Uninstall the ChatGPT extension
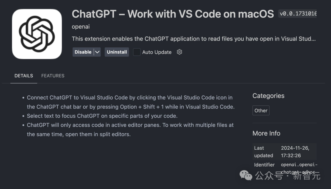The height and width of the screenshot is (189, 331). [117, 52]
